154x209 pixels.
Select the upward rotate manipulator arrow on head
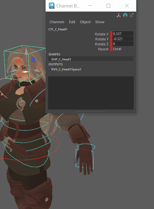coord(26,51)
